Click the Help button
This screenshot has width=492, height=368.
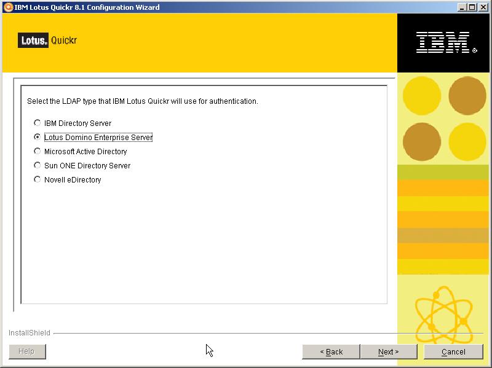tap(27, 351)
